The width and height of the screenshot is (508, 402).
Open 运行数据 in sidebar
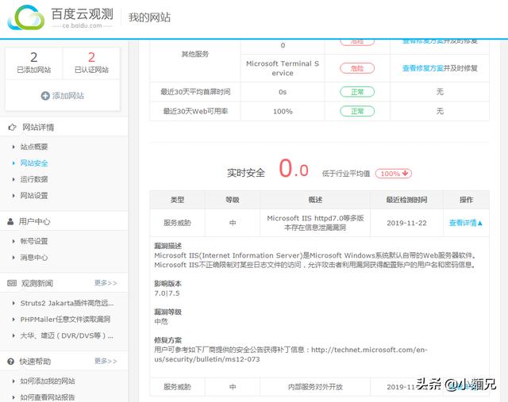tap(34, 179)
